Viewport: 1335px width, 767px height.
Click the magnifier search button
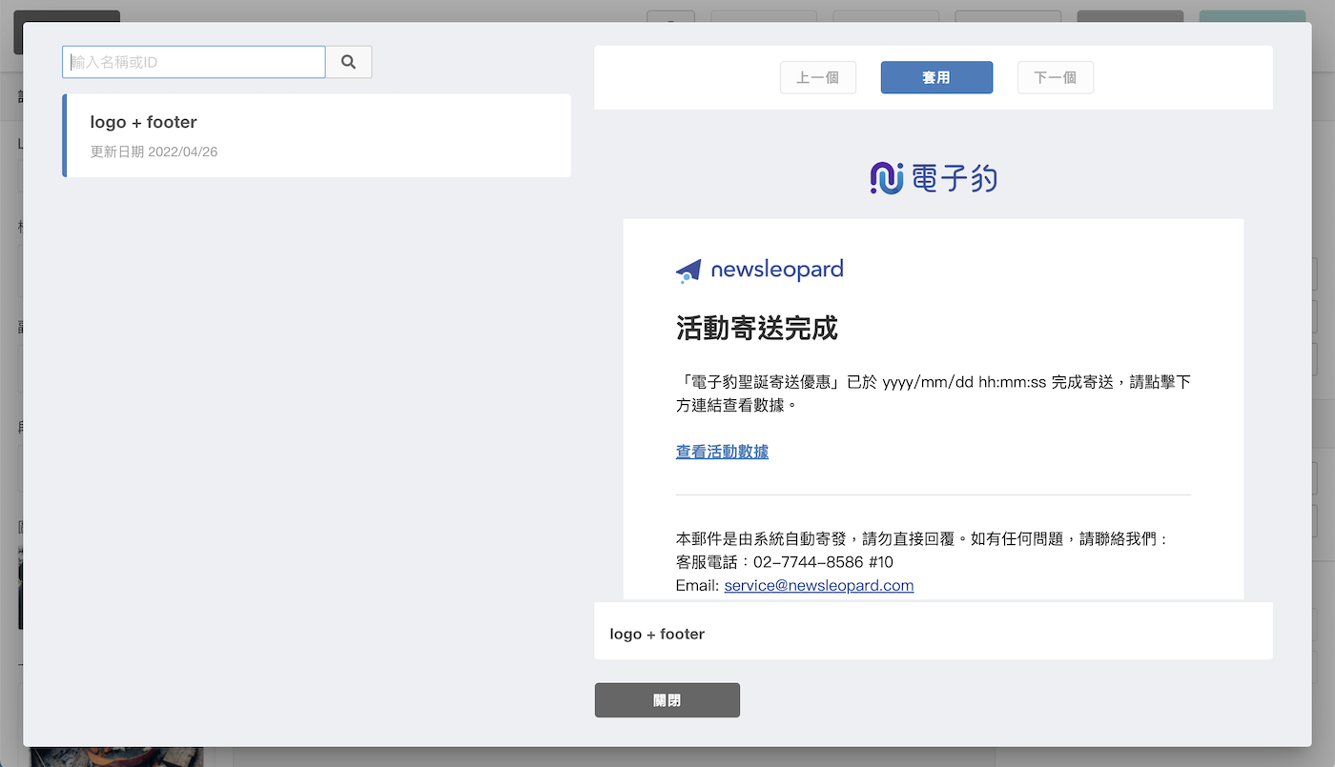348,62
